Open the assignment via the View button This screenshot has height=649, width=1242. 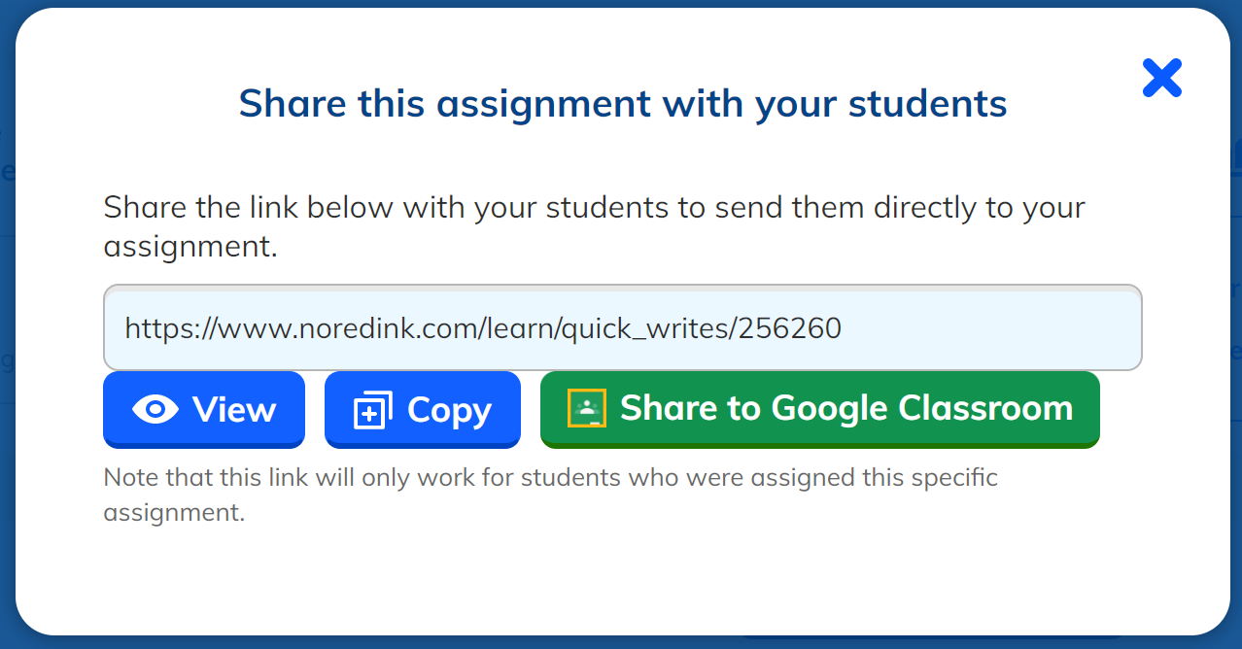pos(204,409)
